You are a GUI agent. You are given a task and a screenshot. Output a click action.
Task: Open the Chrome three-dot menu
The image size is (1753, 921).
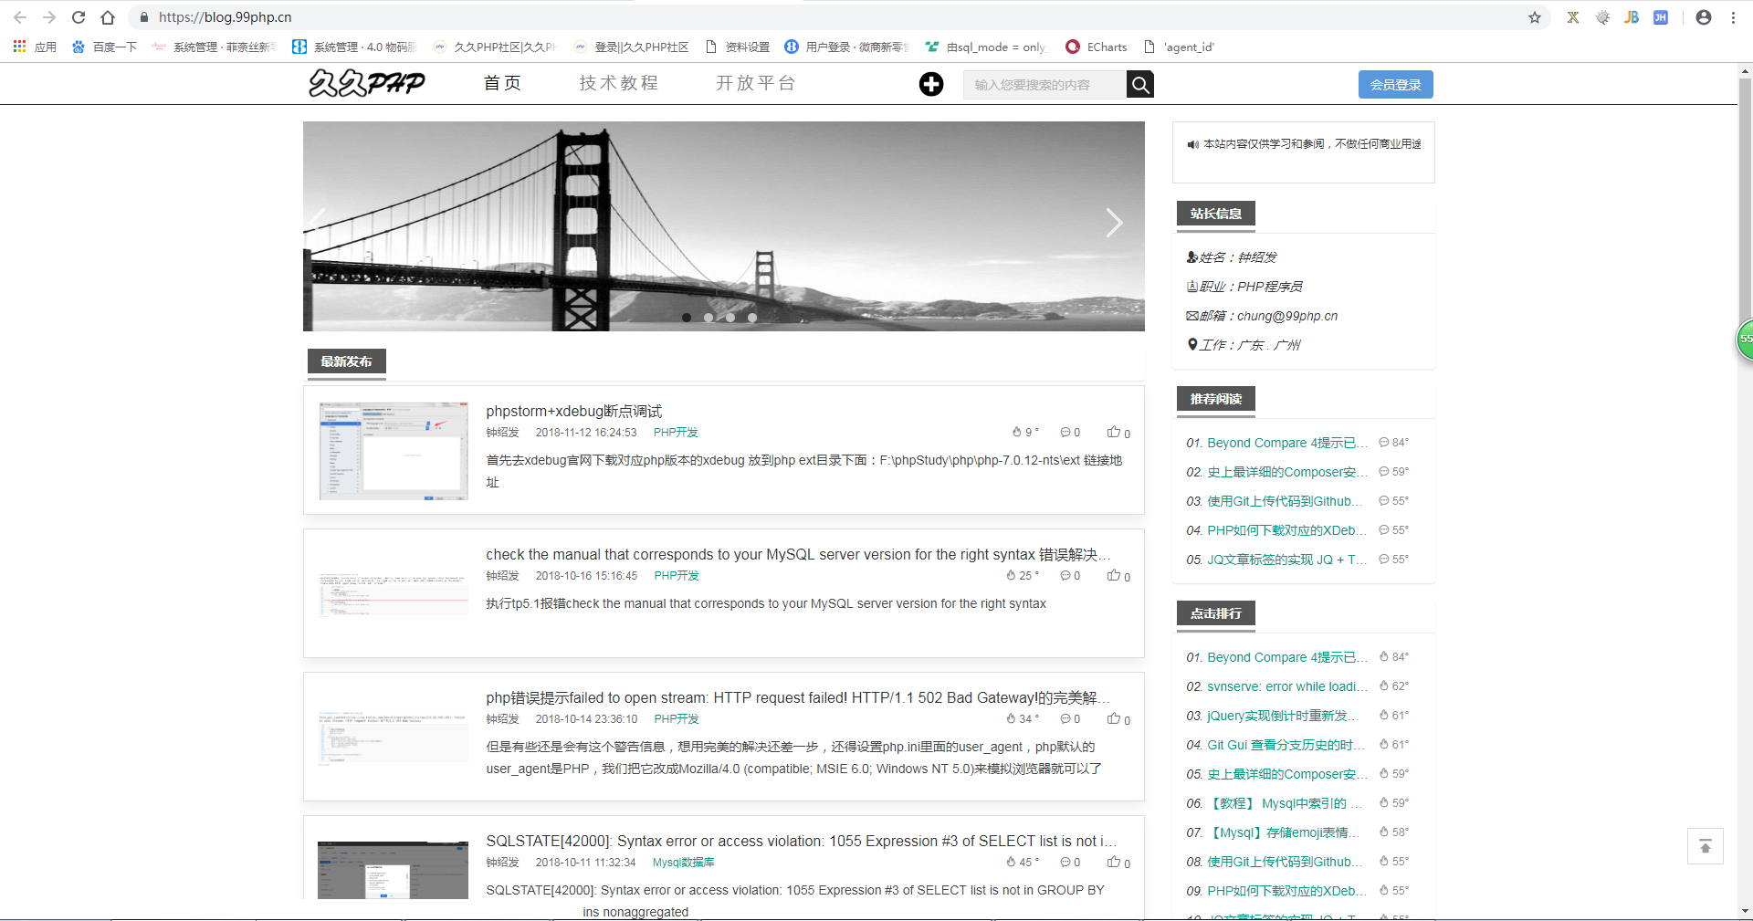click(x=1733, y=17)
